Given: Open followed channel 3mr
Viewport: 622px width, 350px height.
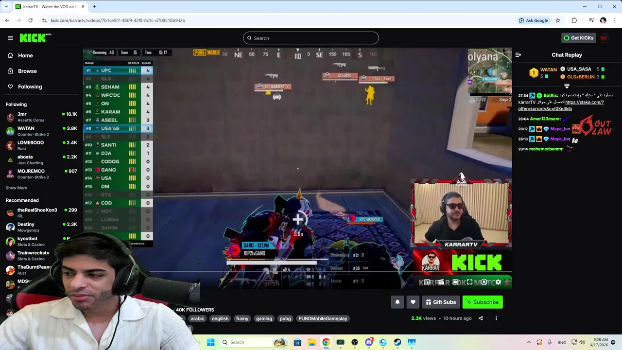Looking at the screenshot, I should (x=41, y=117).
